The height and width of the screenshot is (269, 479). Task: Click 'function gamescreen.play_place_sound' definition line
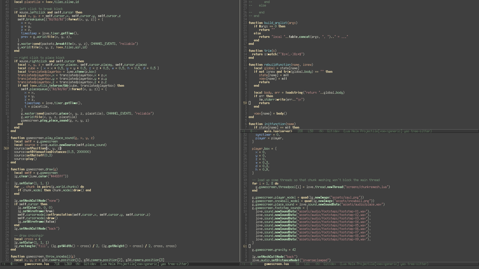(53, 138)
